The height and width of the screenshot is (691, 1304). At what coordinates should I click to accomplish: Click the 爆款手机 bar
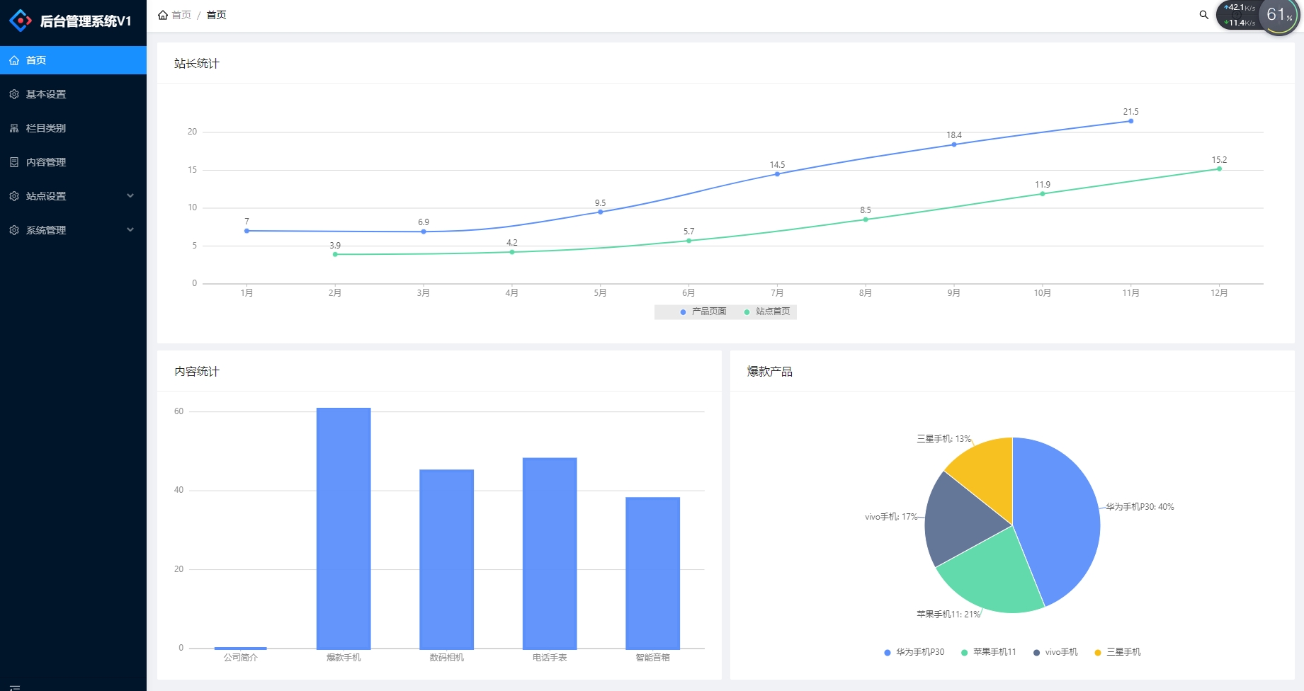(344, 528)
